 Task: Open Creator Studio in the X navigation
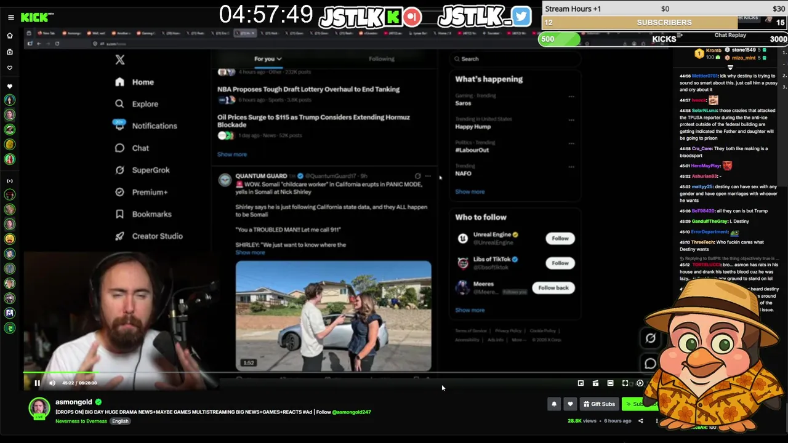point(148,236)
